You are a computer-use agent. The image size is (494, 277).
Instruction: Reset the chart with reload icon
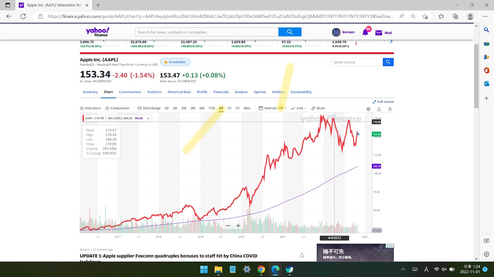pos(390,109)
